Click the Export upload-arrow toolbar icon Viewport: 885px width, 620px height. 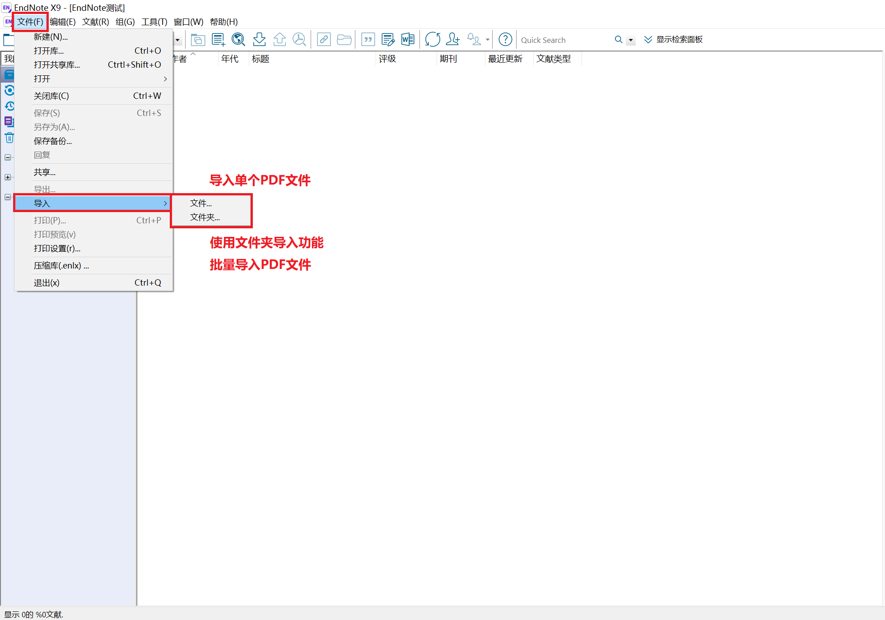[279, 40]
